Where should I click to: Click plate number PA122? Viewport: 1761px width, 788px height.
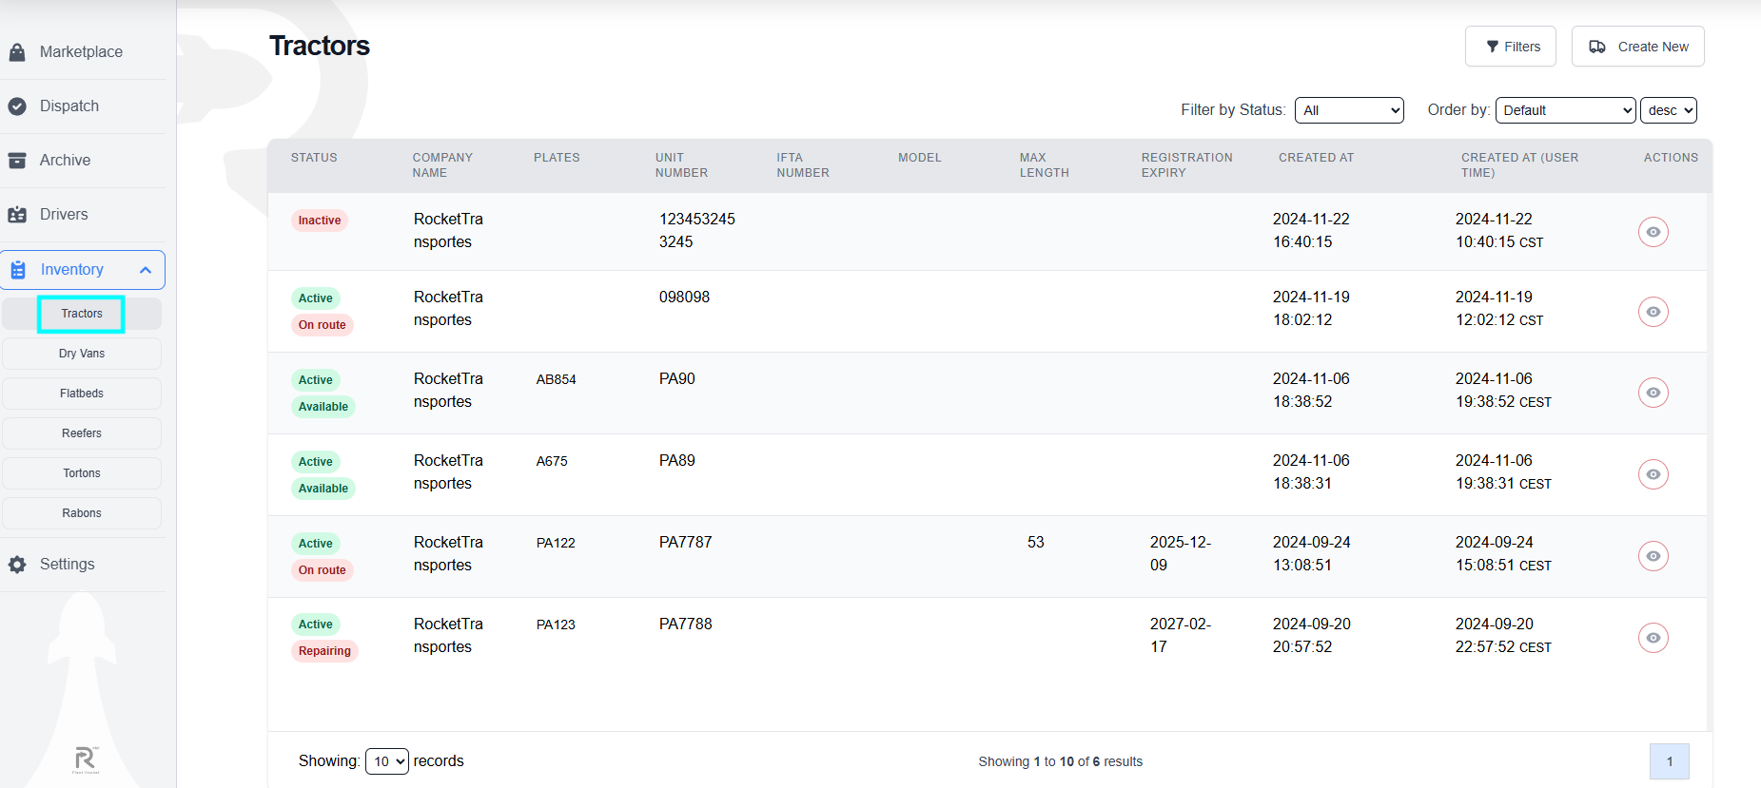(556, 543)
